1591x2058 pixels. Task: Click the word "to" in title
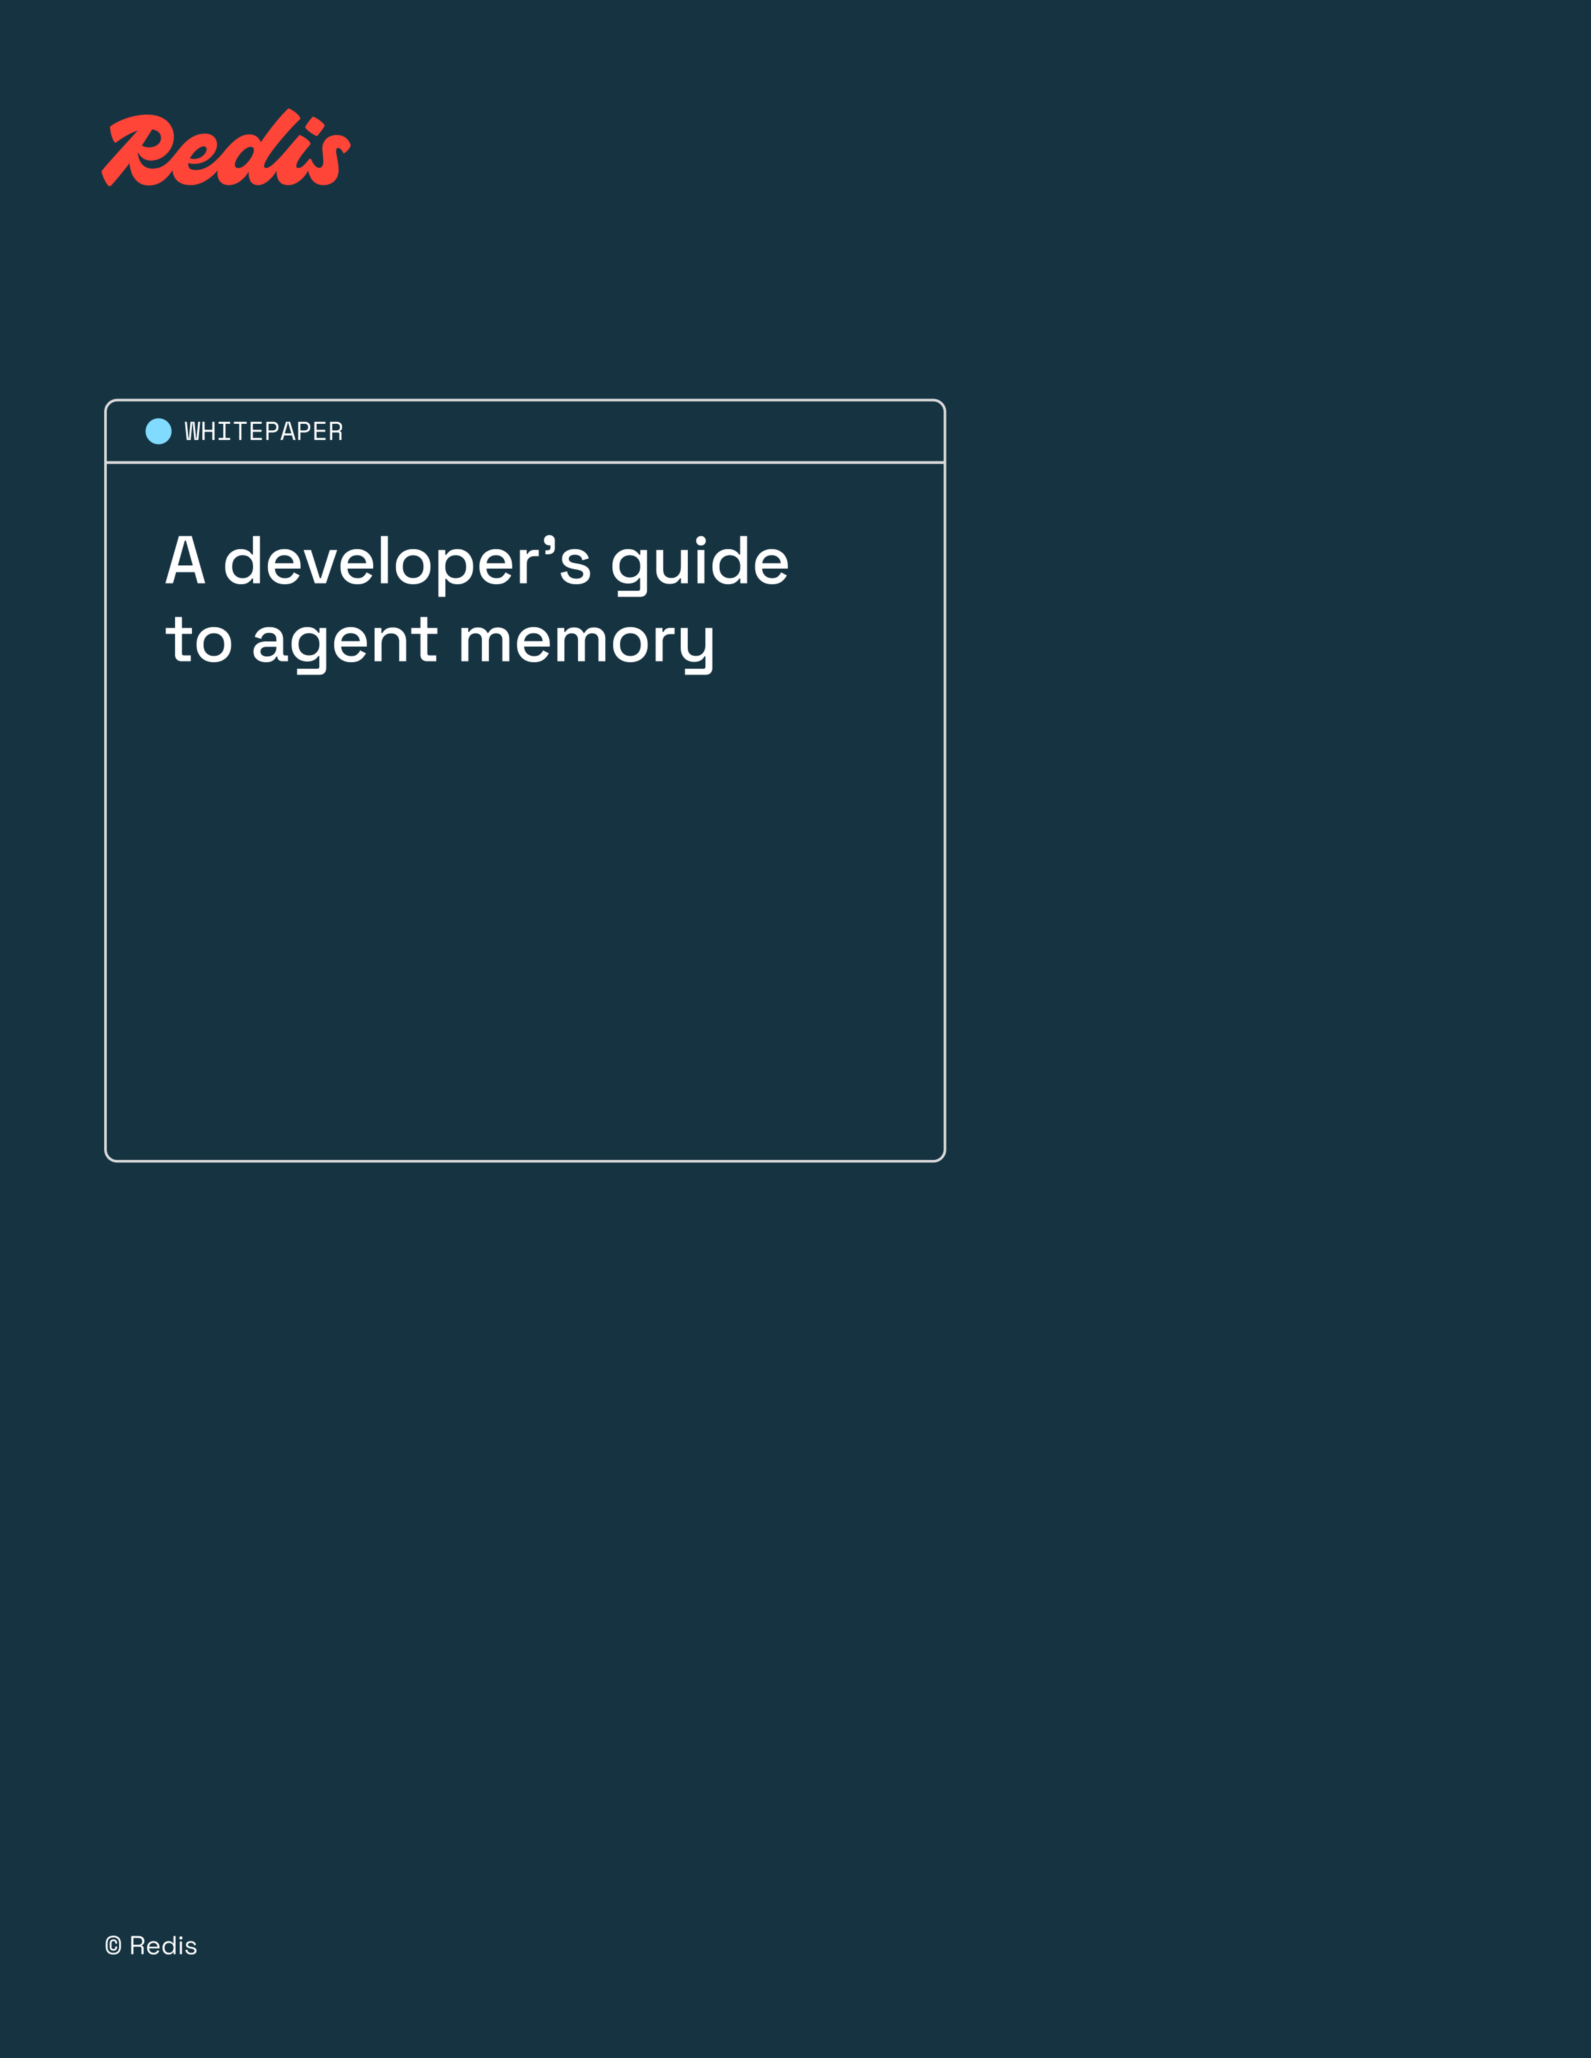coord(199,640)
